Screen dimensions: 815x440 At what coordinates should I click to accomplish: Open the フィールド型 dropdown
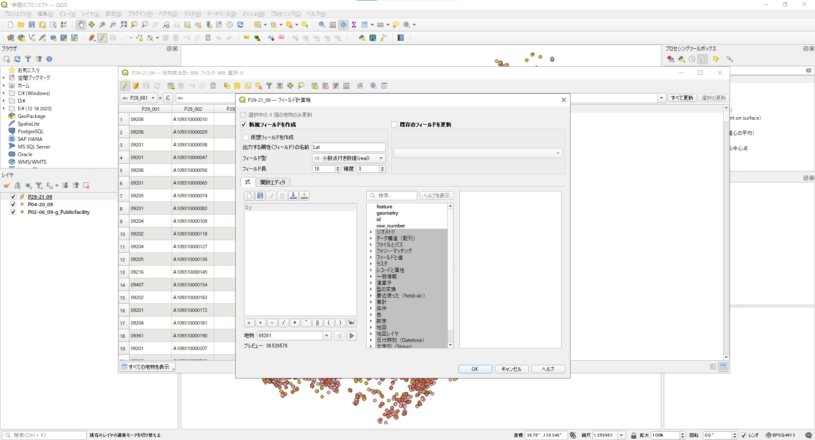(348, 158)
